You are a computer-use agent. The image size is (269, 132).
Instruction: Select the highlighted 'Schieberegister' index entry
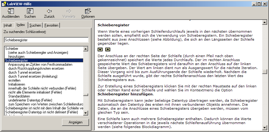pos(44,61)
